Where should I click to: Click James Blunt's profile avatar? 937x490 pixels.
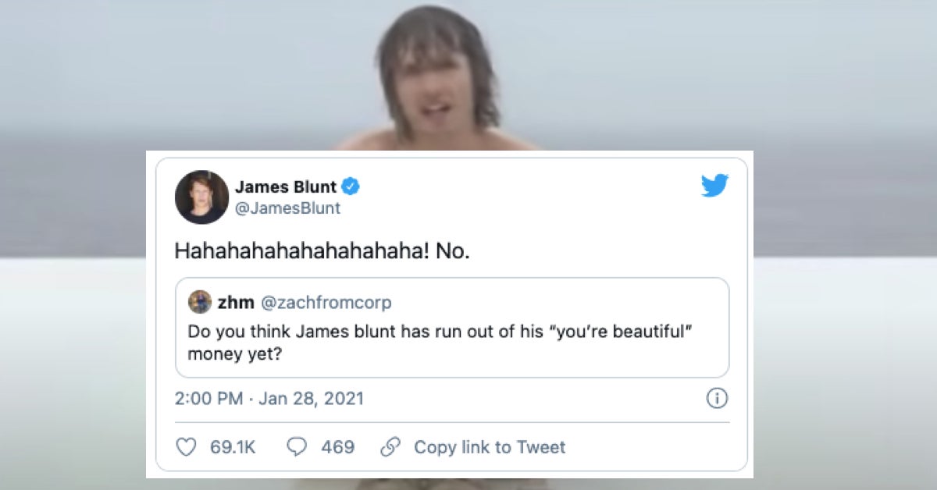point(200,197)
